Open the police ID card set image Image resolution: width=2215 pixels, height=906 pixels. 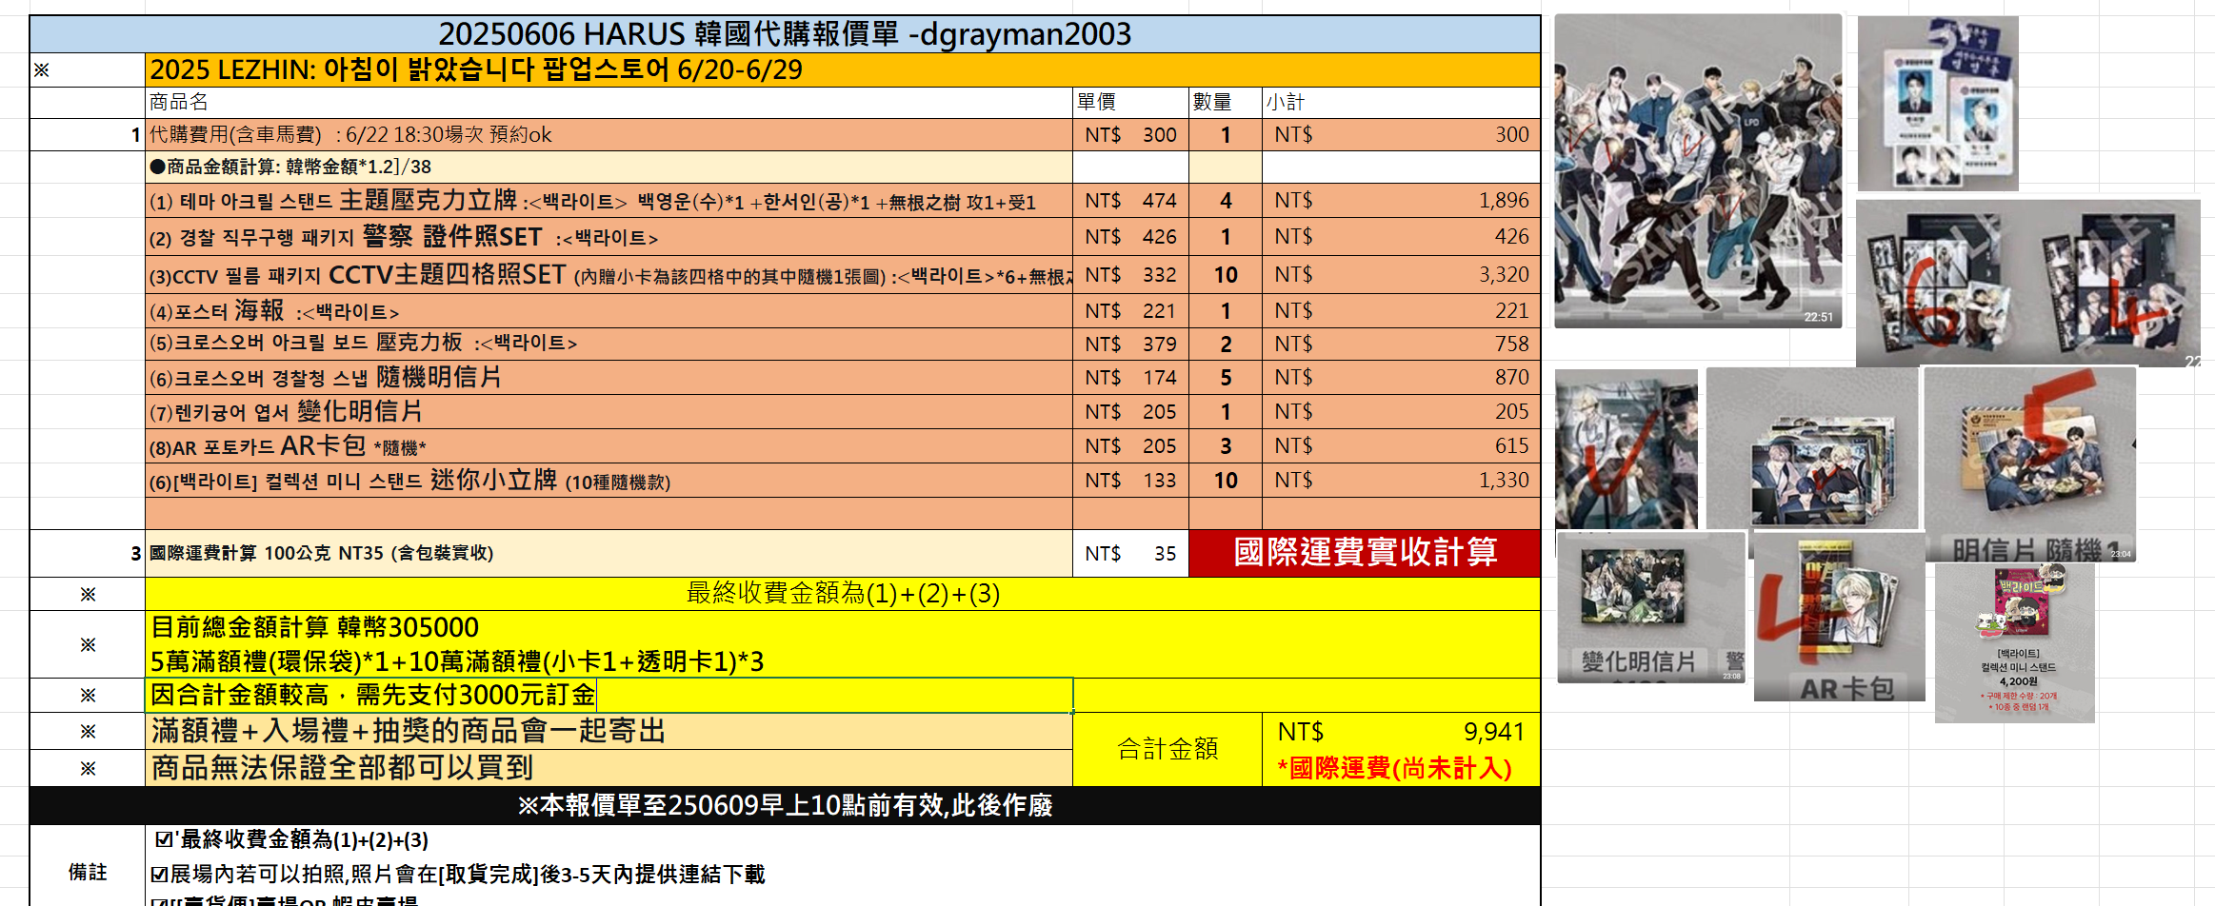pos(1938,103)
